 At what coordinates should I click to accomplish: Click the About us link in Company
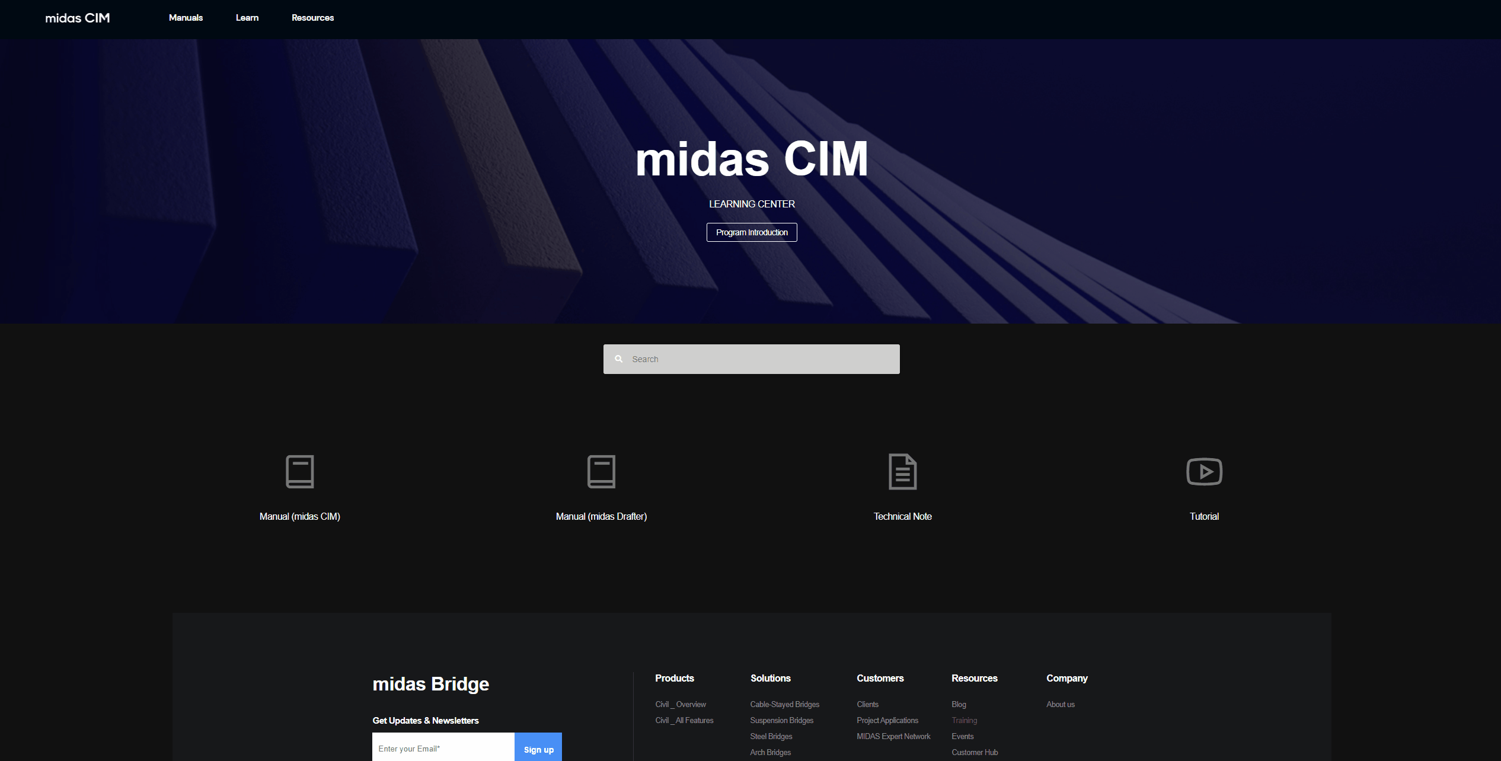coord(1059,704)
